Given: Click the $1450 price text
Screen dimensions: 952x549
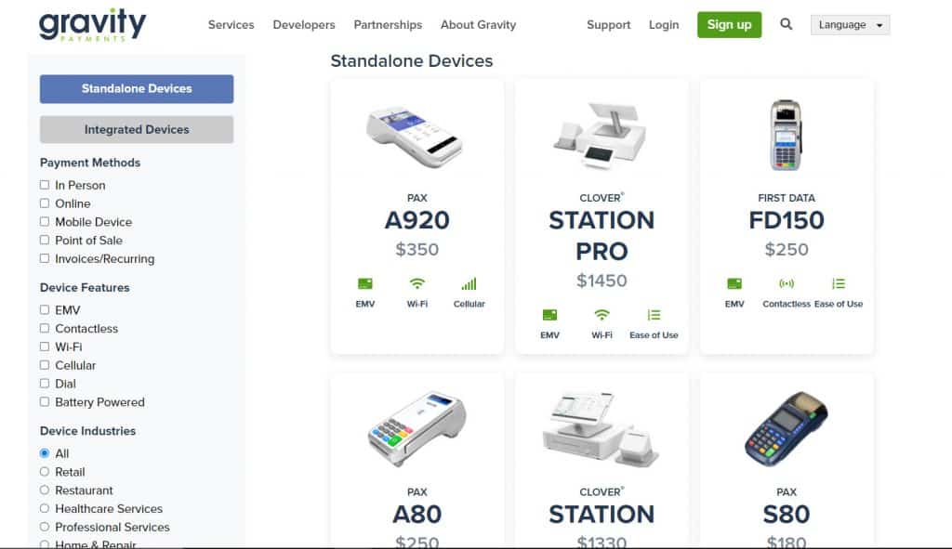Looking at the screenshot, I should click(x=602, y=281).
